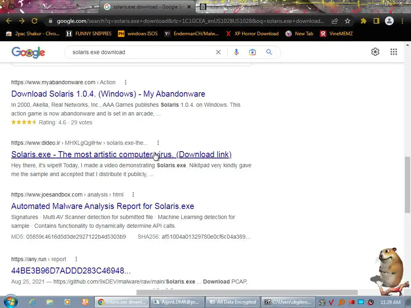The height and width of the screenshot is (308, 411).
Task: Click the magnifier search button
Action: (x=269, y=52)
